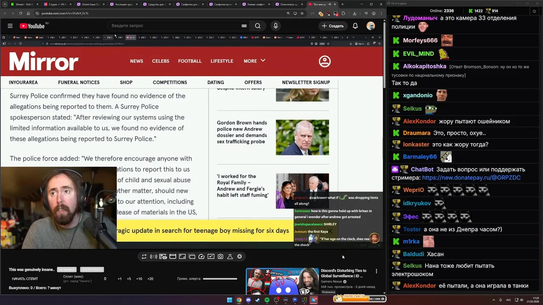Show hidden system tray icons chevron

pos(493,299)
